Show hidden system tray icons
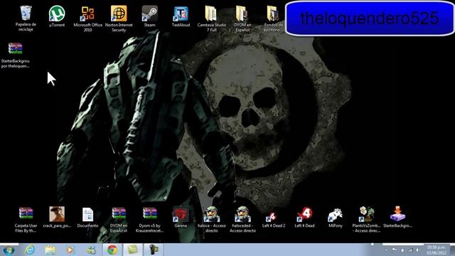This screenshot has height=256, width=455. (x=386, y=250)
